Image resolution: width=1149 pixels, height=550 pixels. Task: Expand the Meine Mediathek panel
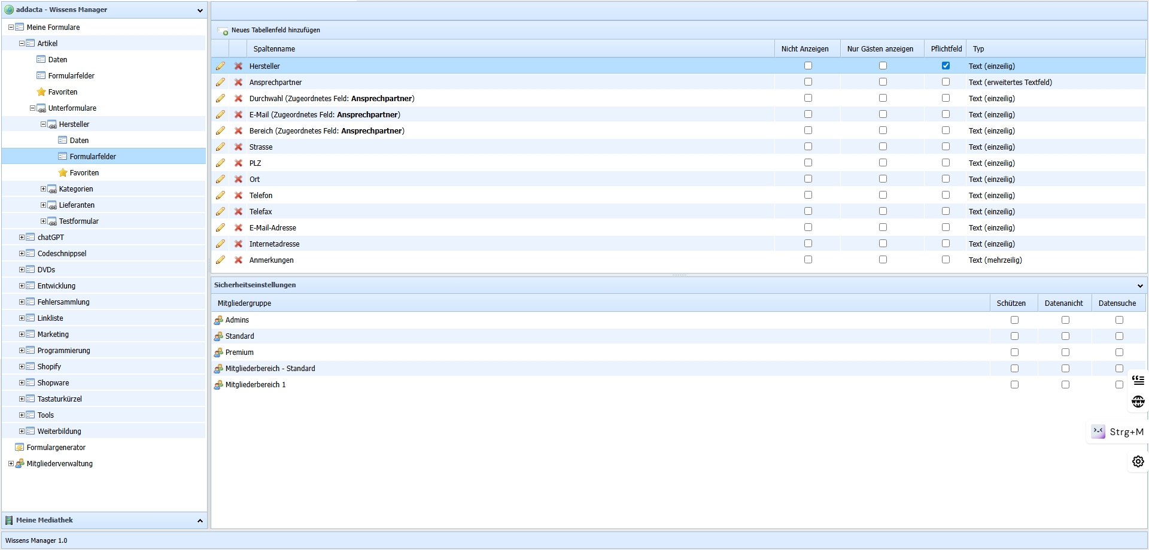pos(200,521)
